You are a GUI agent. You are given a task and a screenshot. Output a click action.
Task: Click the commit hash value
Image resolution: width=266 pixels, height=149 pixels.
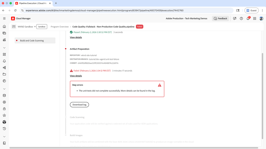tap(98, 63)
